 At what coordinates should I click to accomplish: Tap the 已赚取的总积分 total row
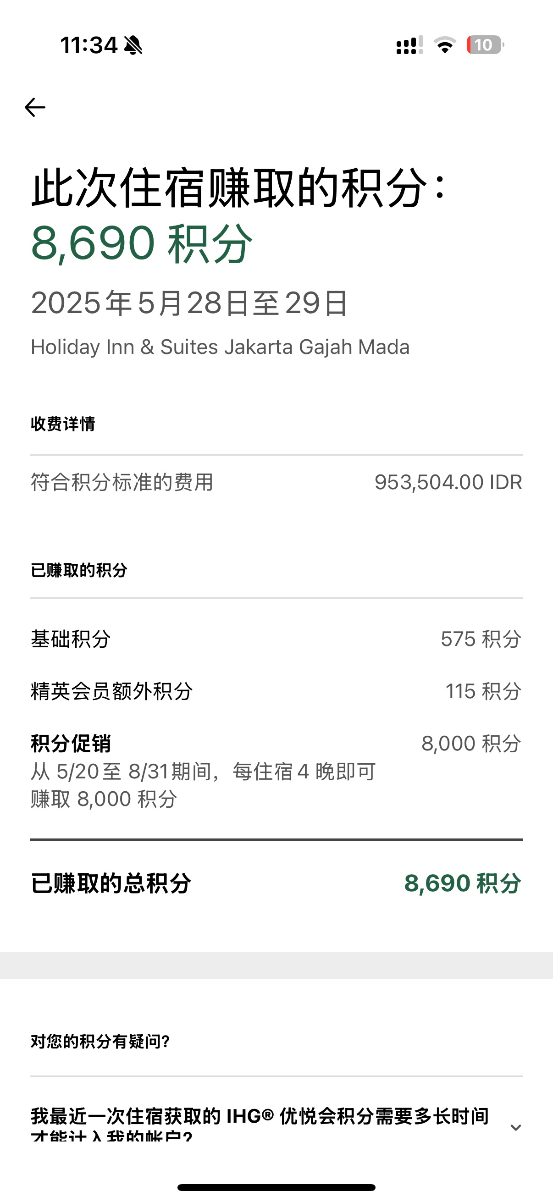[276, 883]
